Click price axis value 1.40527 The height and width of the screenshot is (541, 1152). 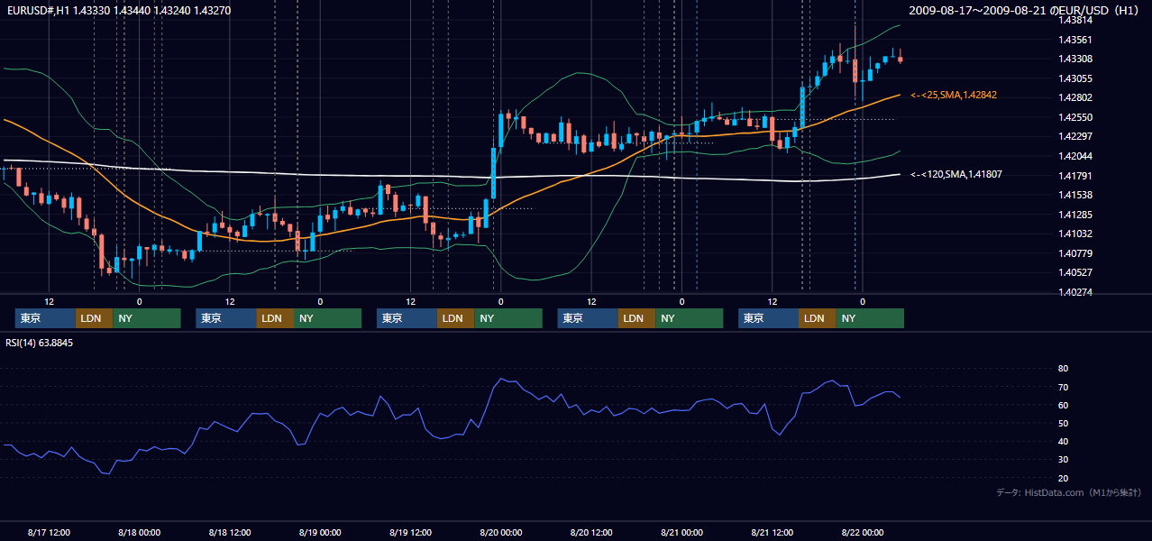tap(1075, 272)
